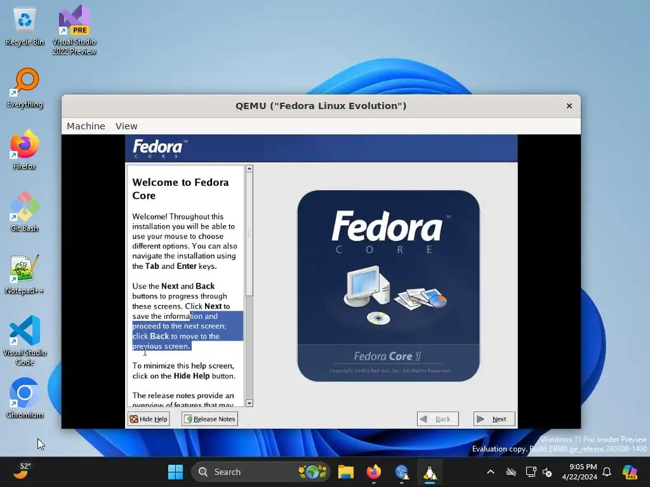Select the Notepad++ desktop icon

point(25,274)
